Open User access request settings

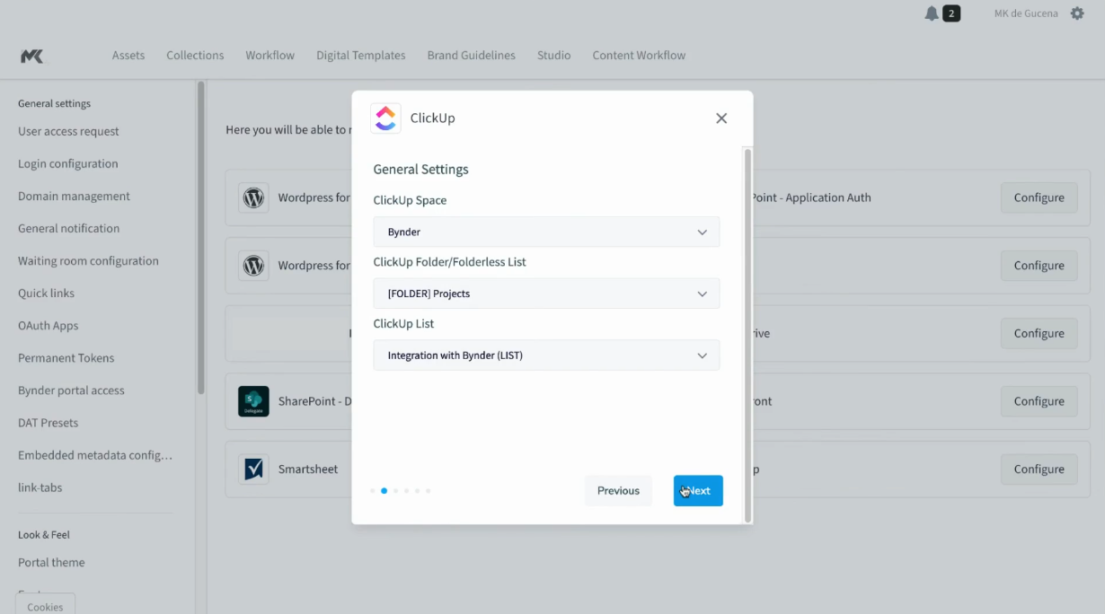pos(68,131)
